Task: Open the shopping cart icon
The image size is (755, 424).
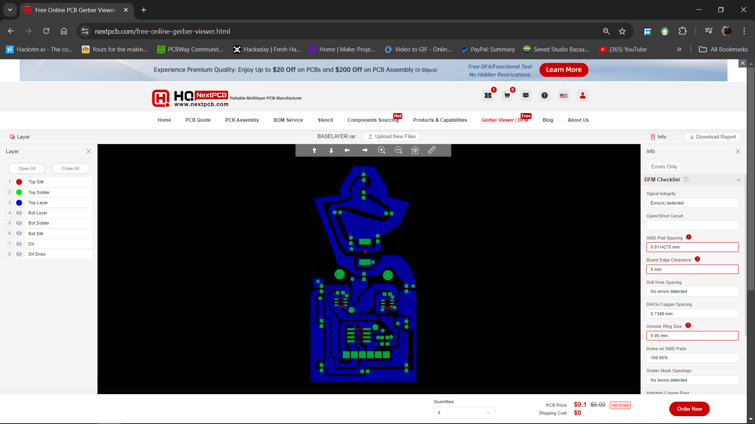Action: (x=507, y=95)
